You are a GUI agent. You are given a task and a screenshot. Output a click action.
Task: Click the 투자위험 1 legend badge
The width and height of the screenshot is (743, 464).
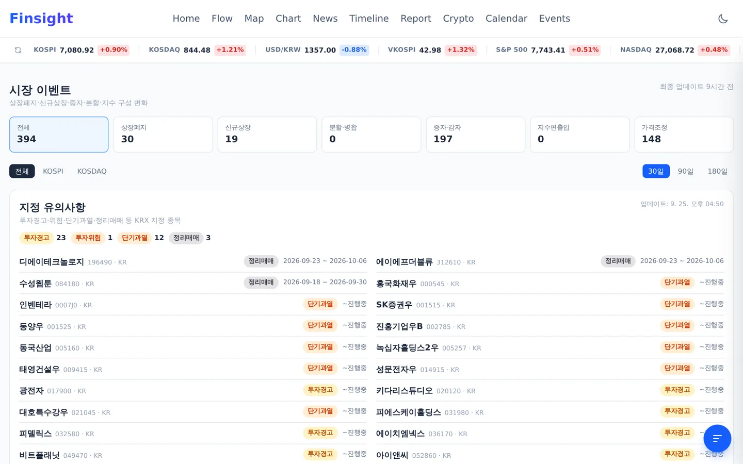click(92, 238)
